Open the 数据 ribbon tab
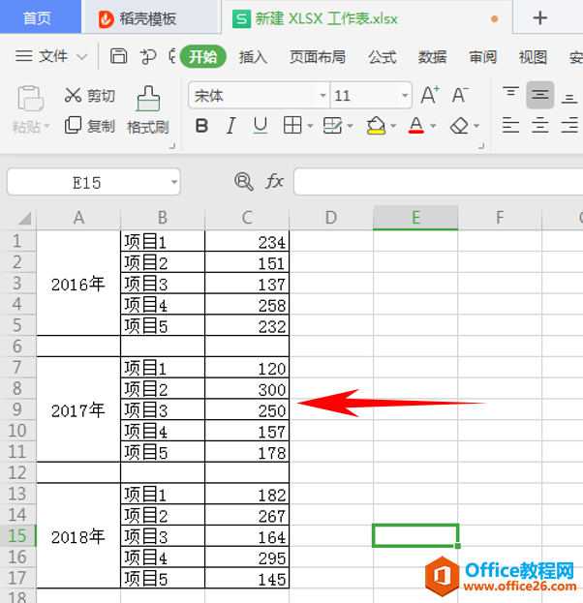The image size is (583, 603). [433, 57]
